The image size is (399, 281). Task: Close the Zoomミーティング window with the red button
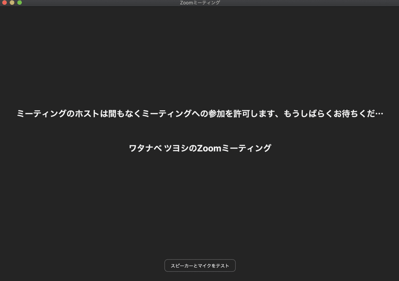pos(4,2)
